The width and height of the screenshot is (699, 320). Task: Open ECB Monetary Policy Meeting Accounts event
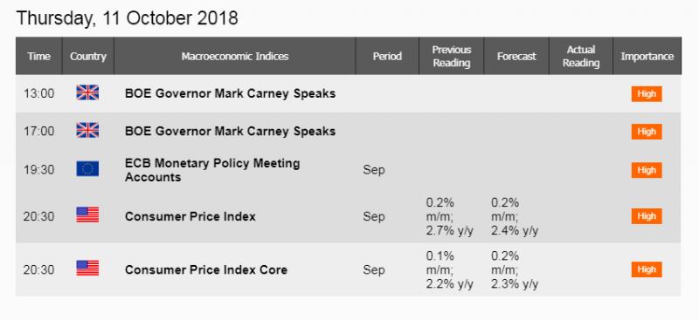coord(212,170)
